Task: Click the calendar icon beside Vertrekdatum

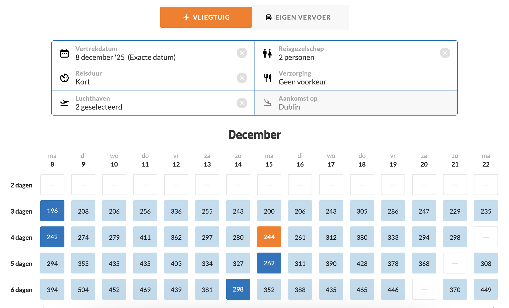Action: [64, 53]
